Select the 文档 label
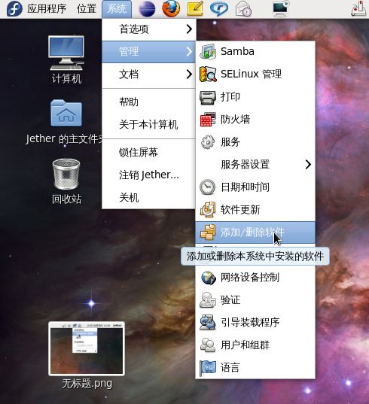 pyautogui.click(x=129, y=74)
